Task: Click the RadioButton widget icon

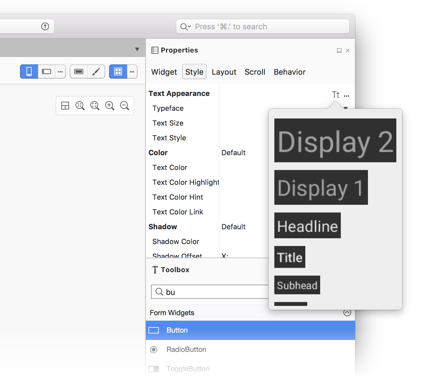Action: click(x=154, y=349)
